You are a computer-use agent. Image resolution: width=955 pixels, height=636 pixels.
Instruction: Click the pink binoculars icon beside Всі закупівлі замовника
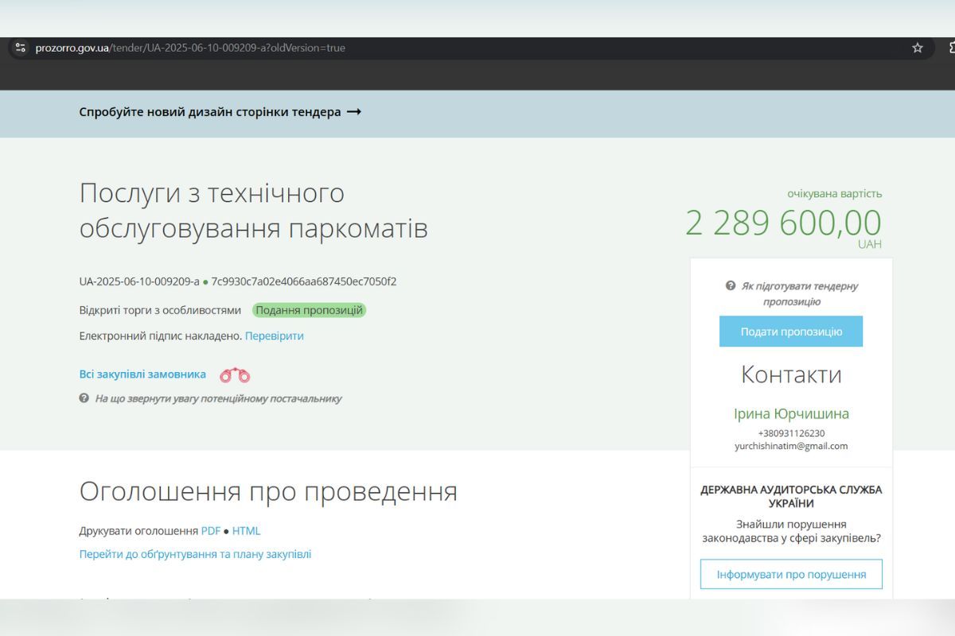[234, 374]
